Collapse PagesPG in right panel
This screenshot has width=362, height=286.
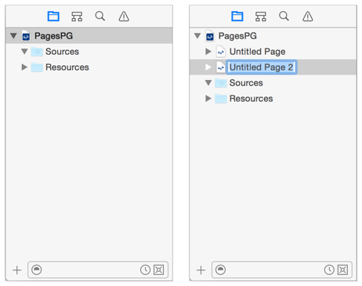pyautogui.click(x=197, y=36)
